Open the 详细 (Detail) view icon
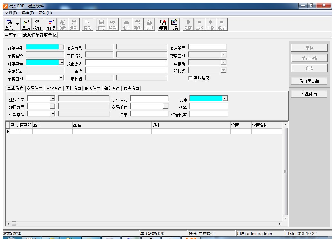This screenshot has width=335, height=239. pyautogui.click(x=163, y=24)
